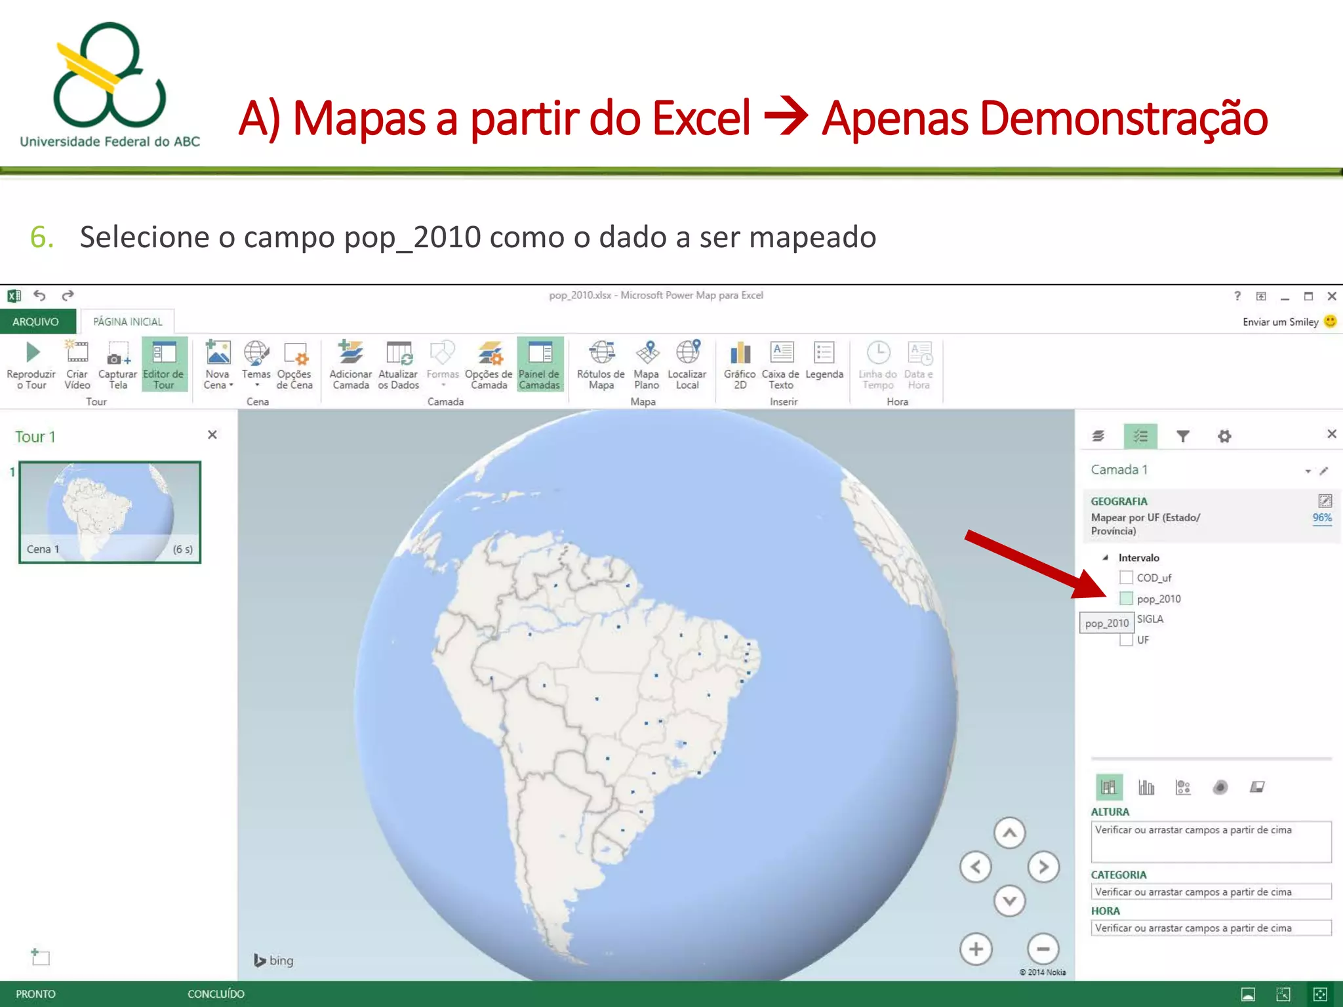Check the pop_2010 field

1126,599
